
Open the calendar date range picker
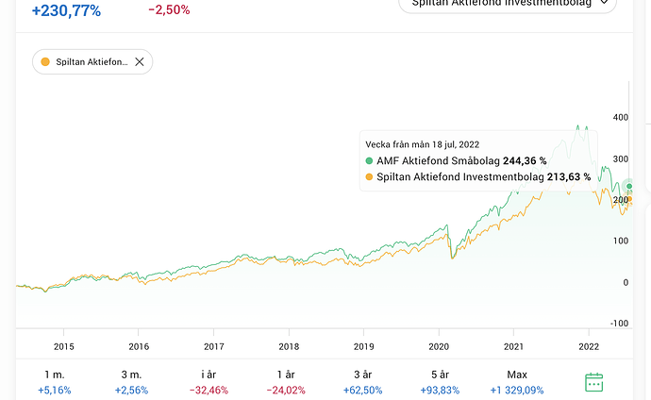point(593,382)
